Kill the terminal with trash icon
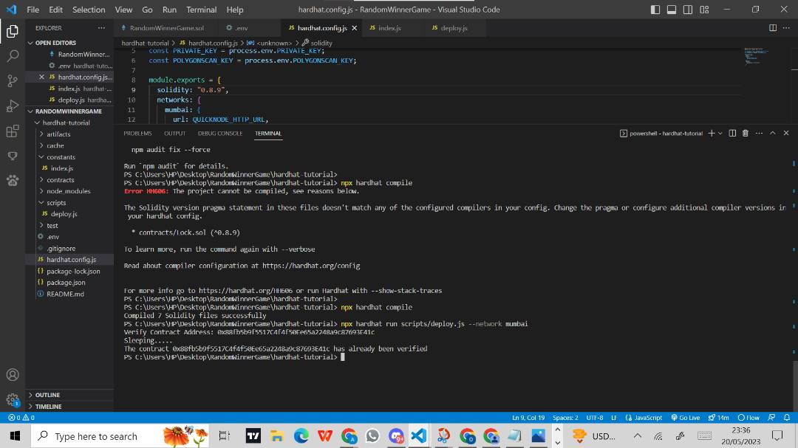The image size is (798, 448). 746,133
